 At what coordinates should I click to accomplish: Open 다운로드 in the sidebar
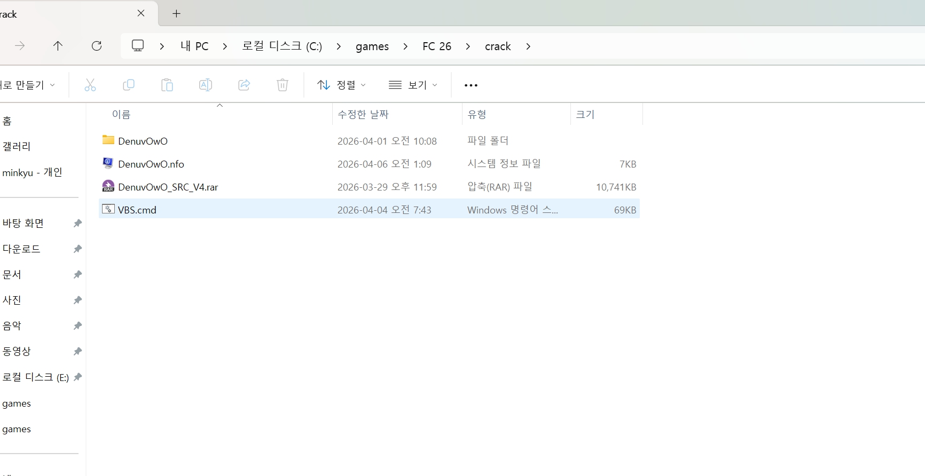[21, 249]
